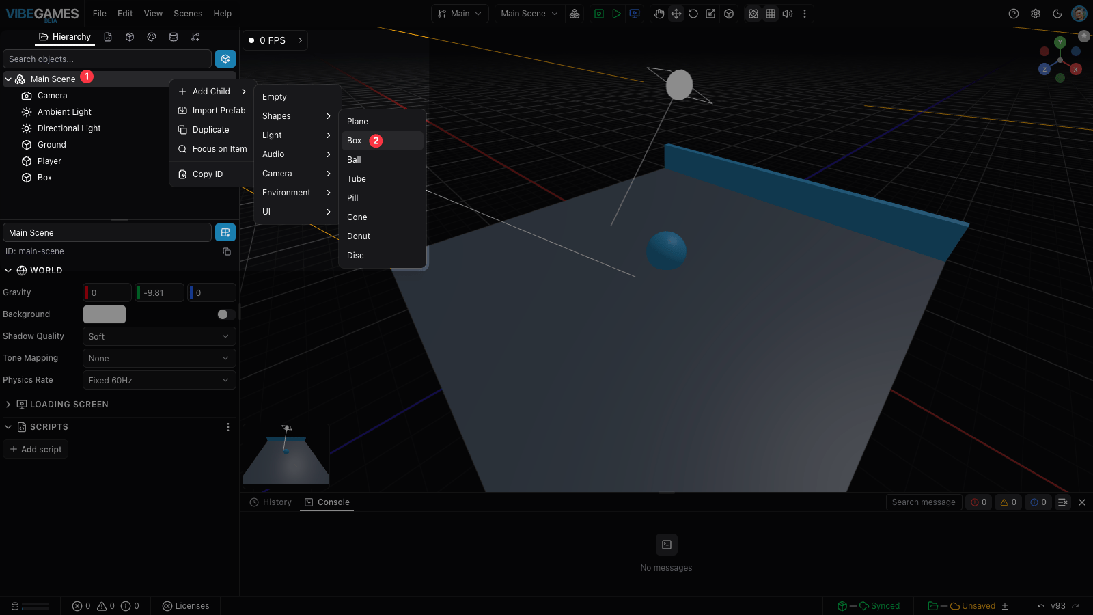The height and width of the screenshot is (615, 1093).
Task: Toggle the Background switch in World
Action: [226, 314]
